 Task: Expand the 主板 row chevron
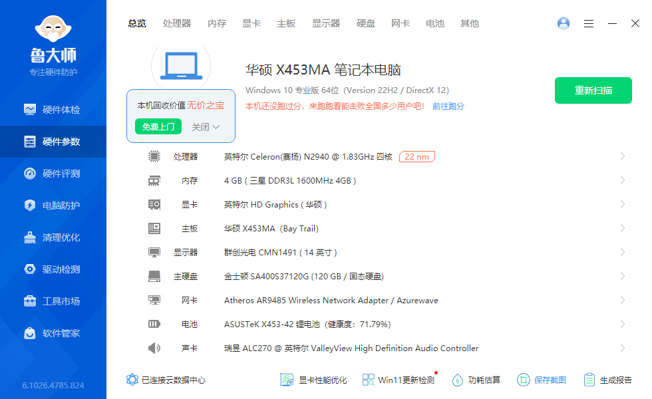[x=623, y=228]
